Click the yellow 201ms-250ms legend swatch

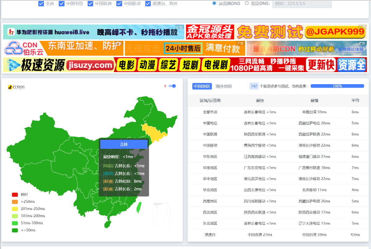pos(15,209)
